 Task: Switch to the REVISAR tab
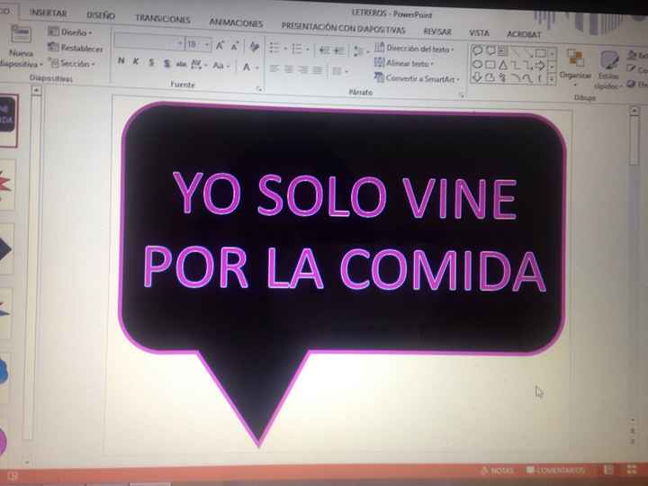(437, 31)
